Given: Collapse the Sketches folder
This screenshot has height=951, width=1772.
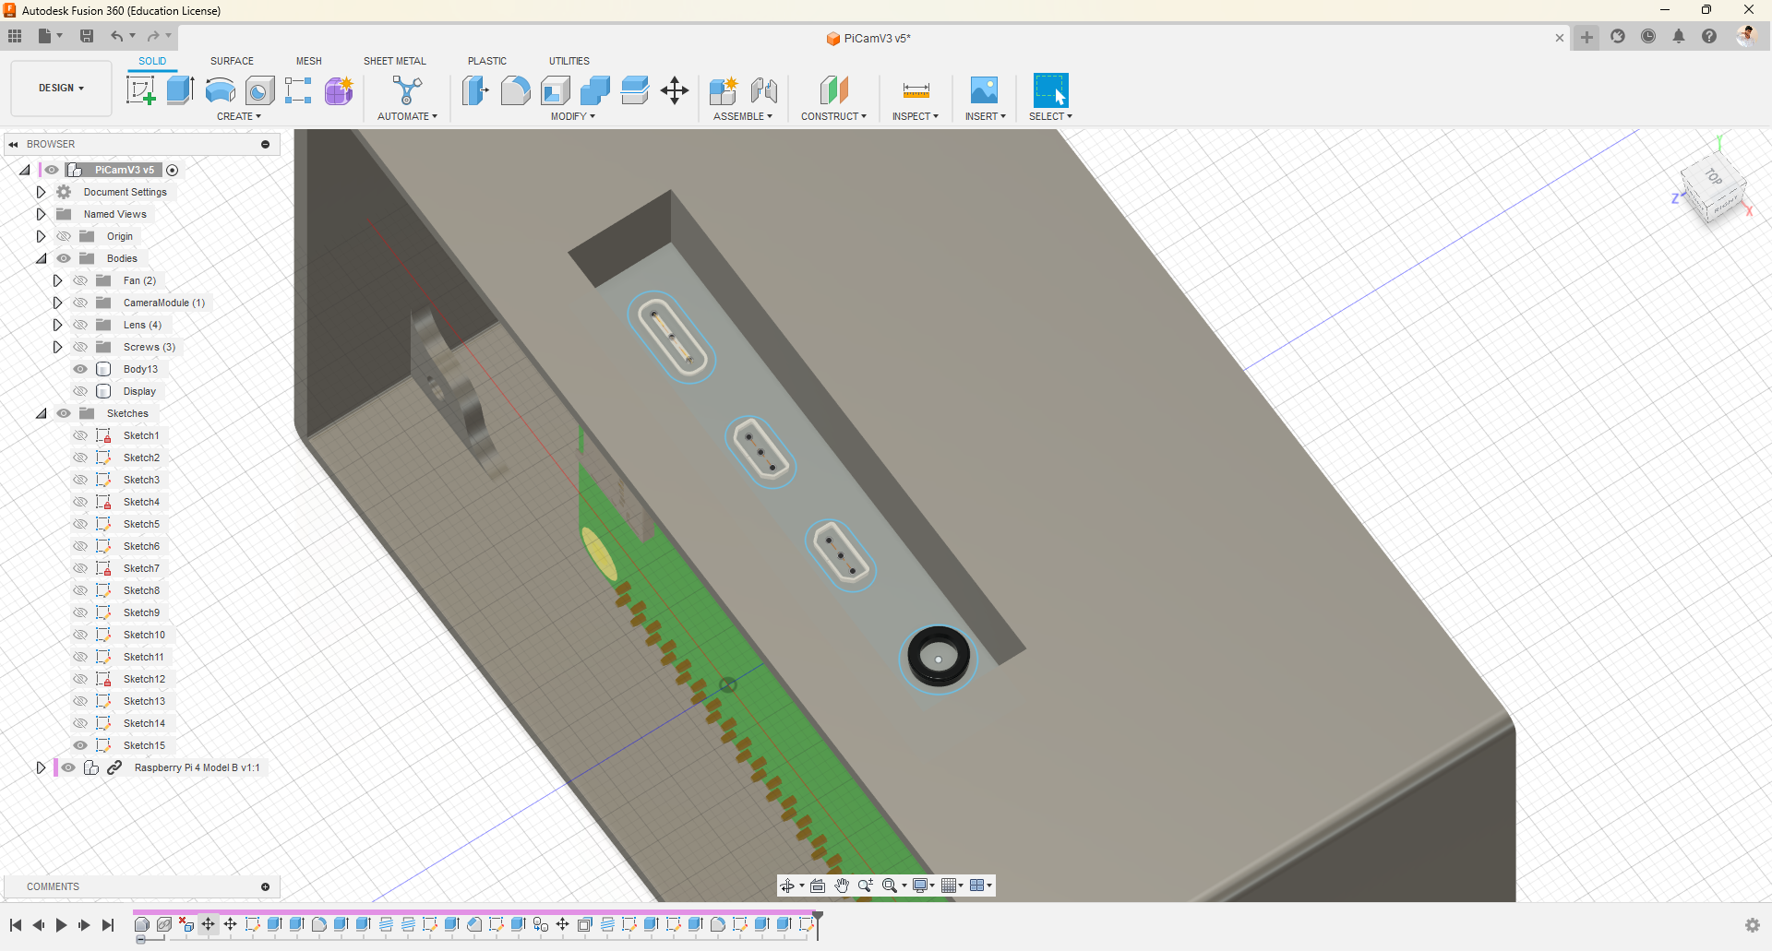Looking at the screenshot, I should pyautogui.click(x=41, y=413).
